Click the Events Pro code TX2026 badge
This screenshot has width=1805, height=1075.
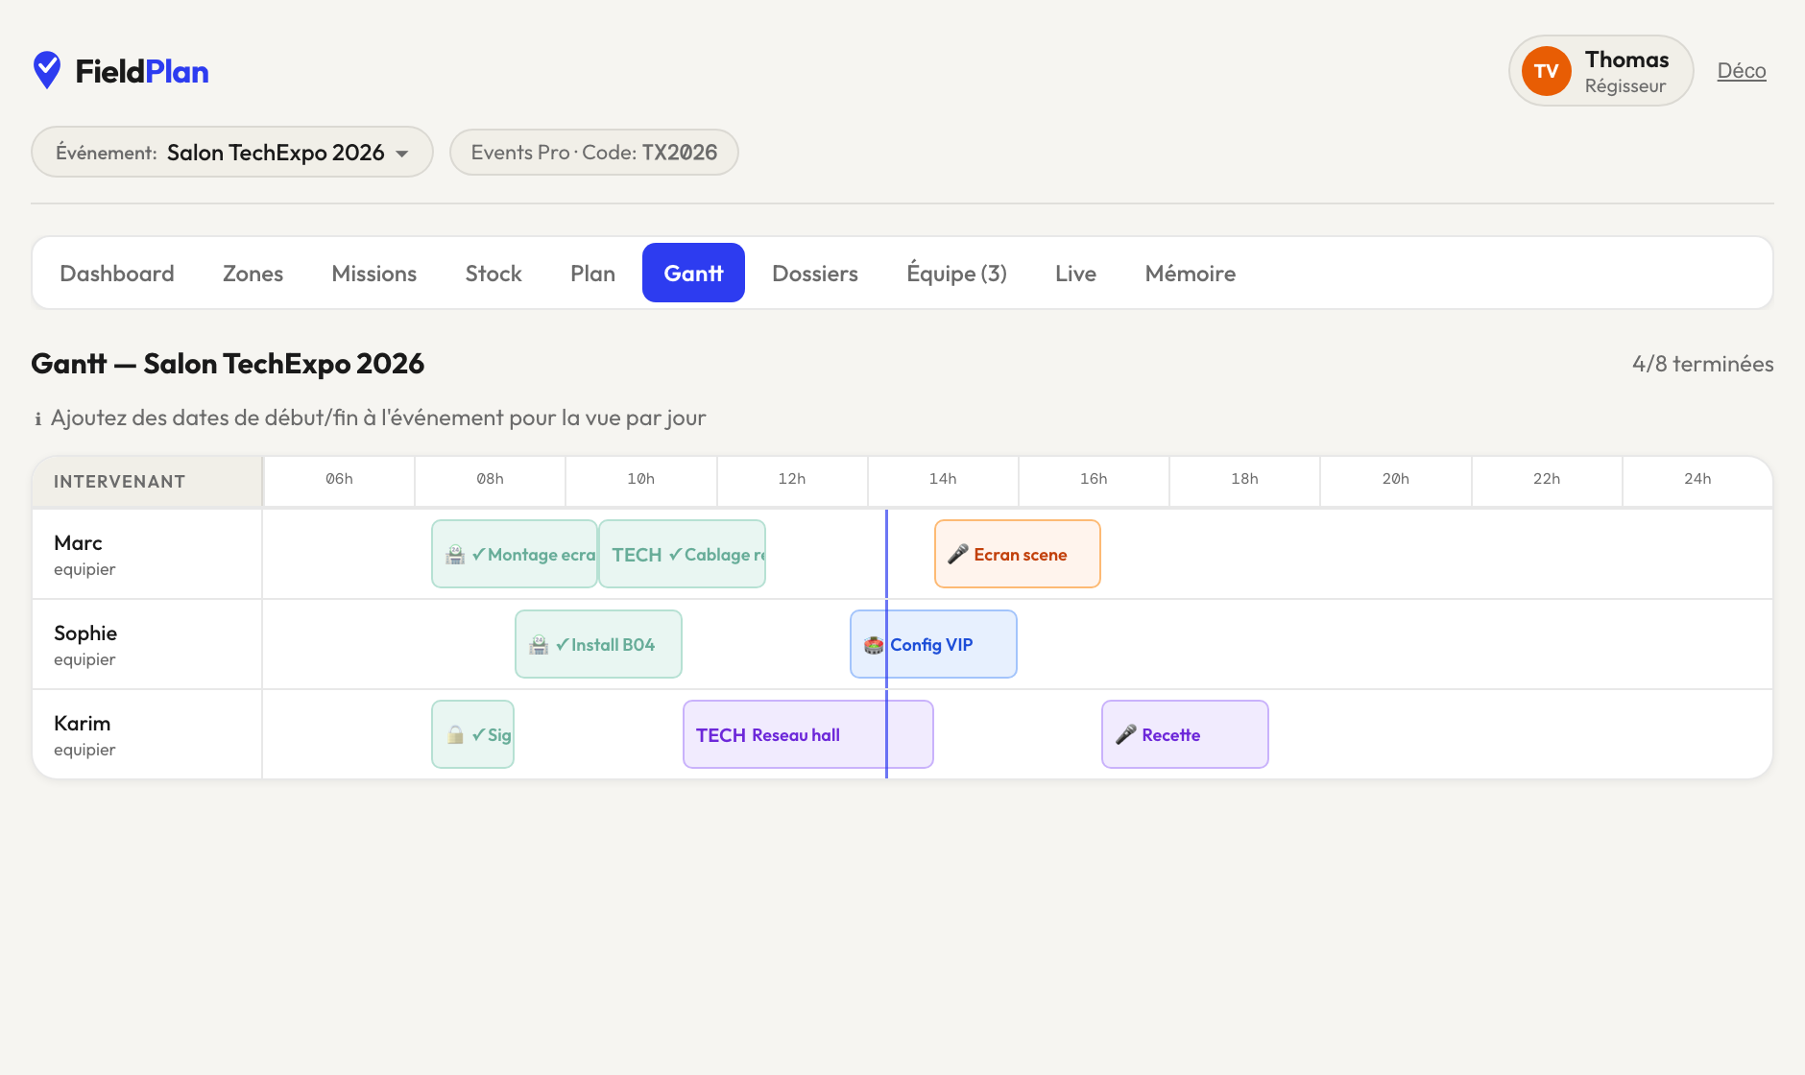pos(593,153)
